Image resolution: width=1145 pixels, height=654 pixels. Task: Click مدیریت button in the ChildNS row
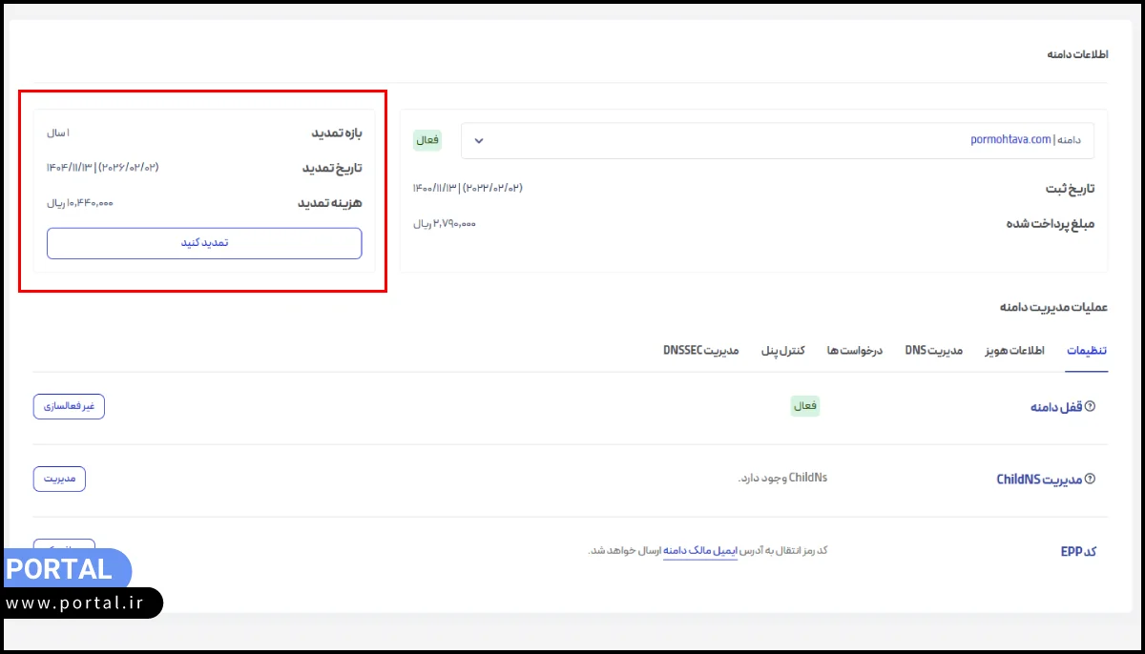point(59,479)
